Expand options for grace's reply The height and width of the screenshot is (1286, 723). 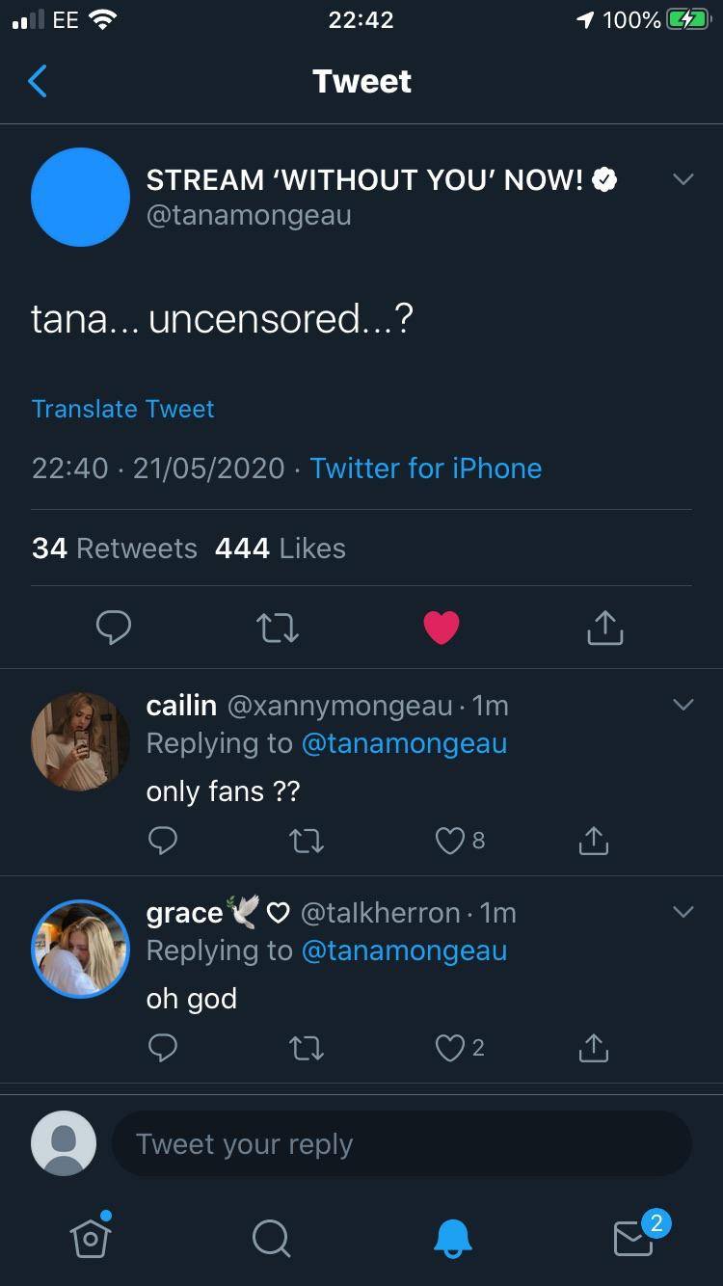click(x=683, y=911)
